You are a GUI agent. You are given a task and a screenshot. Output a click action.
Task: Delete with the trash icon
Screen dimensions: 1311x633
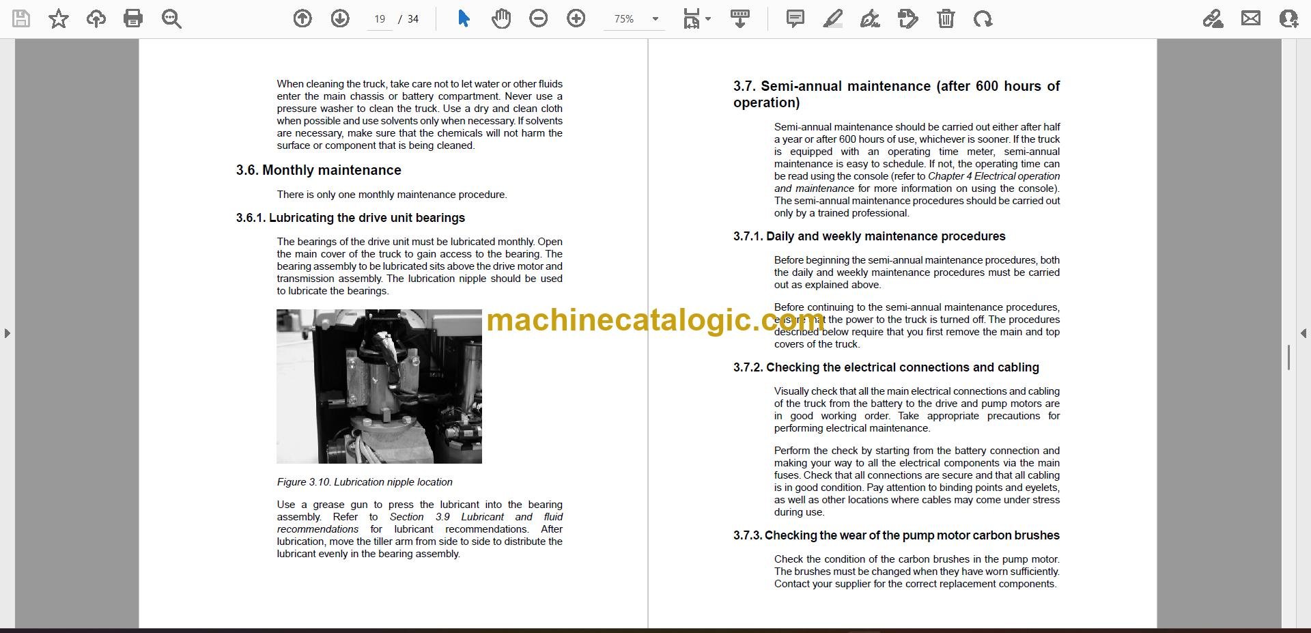pos(946,18)
